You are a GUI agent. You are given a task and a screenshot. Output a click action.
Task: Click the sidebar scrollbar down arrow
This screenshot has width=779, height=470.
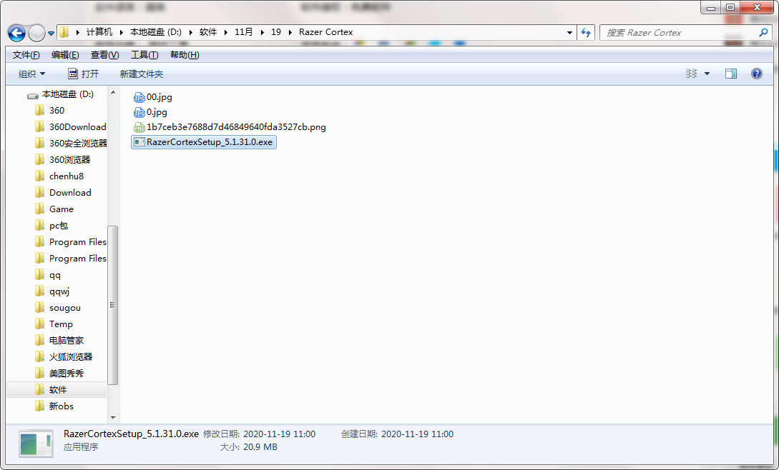[113, 417]
